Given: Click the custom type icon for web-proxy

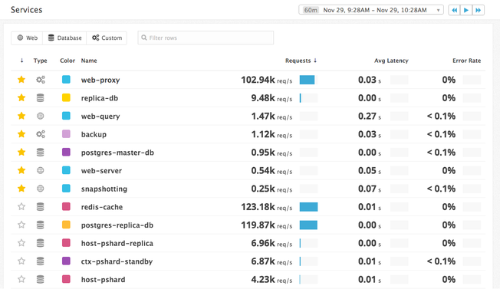Looking at the screenshot, I should tap(41, 79).
